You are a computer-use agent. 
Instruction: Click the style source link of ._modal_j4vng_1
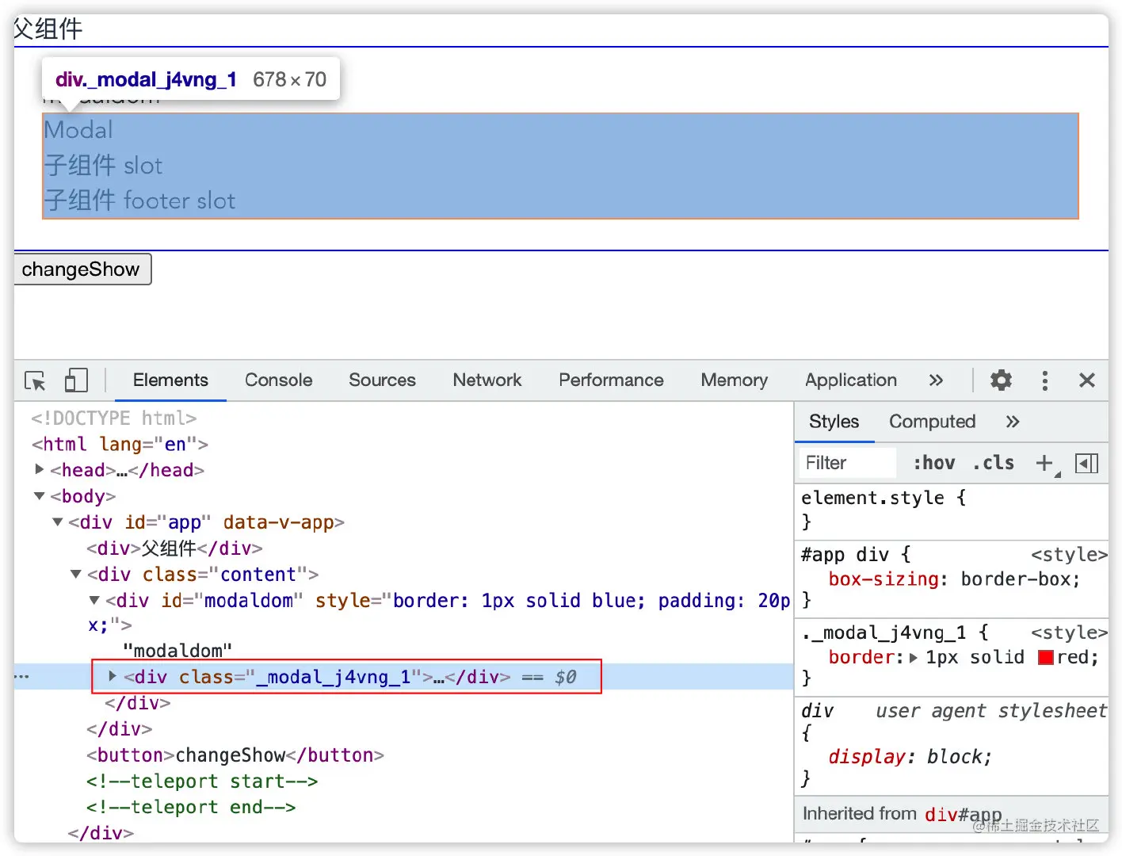click(x=1069, y=632)
